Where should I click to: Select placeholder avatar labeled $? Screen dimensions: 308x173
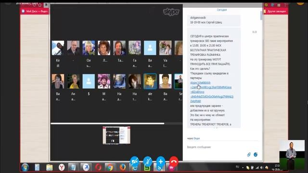pyautogui.click(x=89, y=81)
